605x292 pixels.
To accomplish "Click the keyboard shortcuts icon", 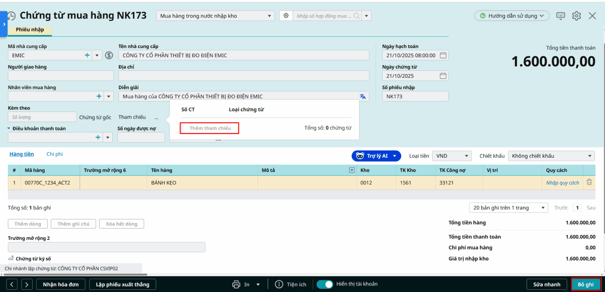I will (x=560, y=16).
